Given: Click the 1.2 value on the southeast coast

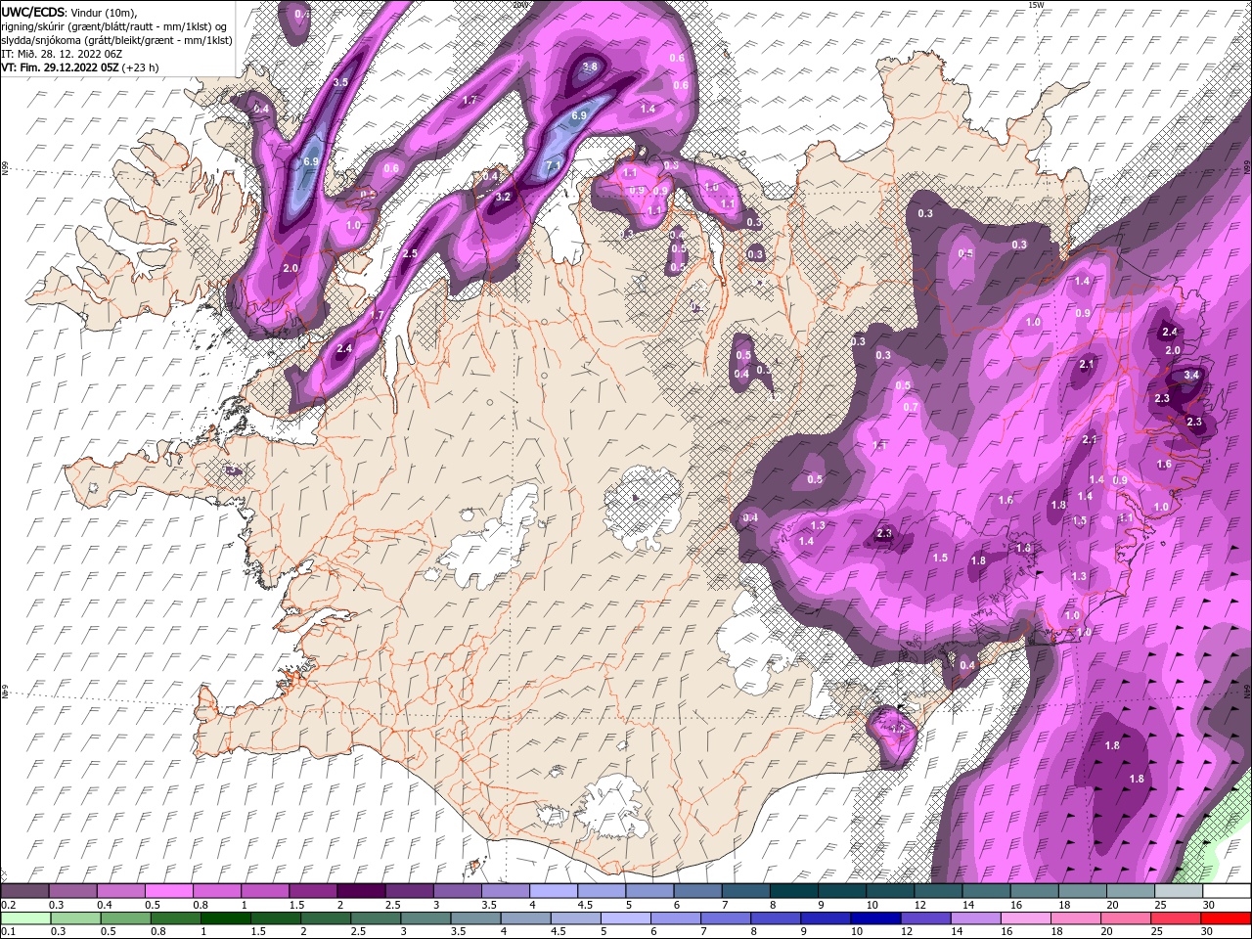Looking at the screenshot, I should pyautogui.click(x=898, y=730).
